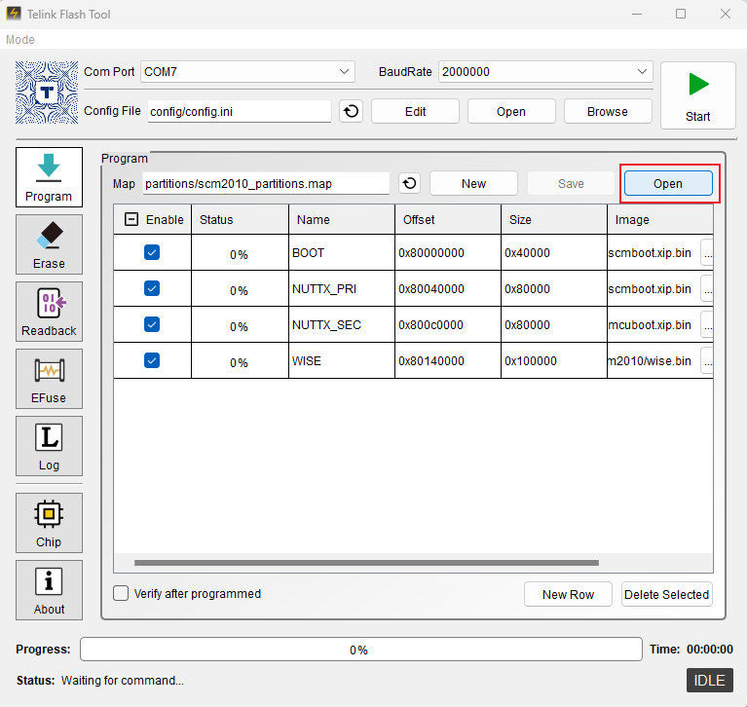This screenshot has height=707, width=747.
Task: Click the Status column header
Action: [241, 219]
